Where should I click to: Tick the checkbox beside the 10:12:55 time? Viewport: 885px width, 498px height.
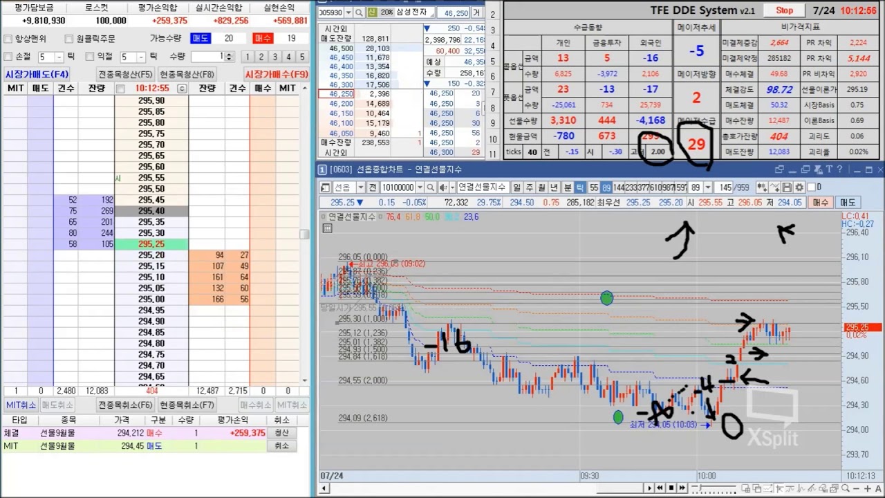[x=120, y=89]
